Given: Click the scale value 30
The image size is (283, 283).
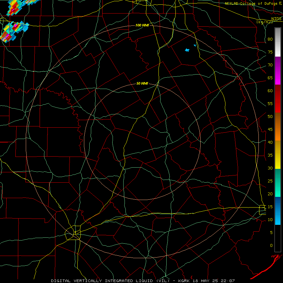Looking at the screenshot, I should 270,168.
